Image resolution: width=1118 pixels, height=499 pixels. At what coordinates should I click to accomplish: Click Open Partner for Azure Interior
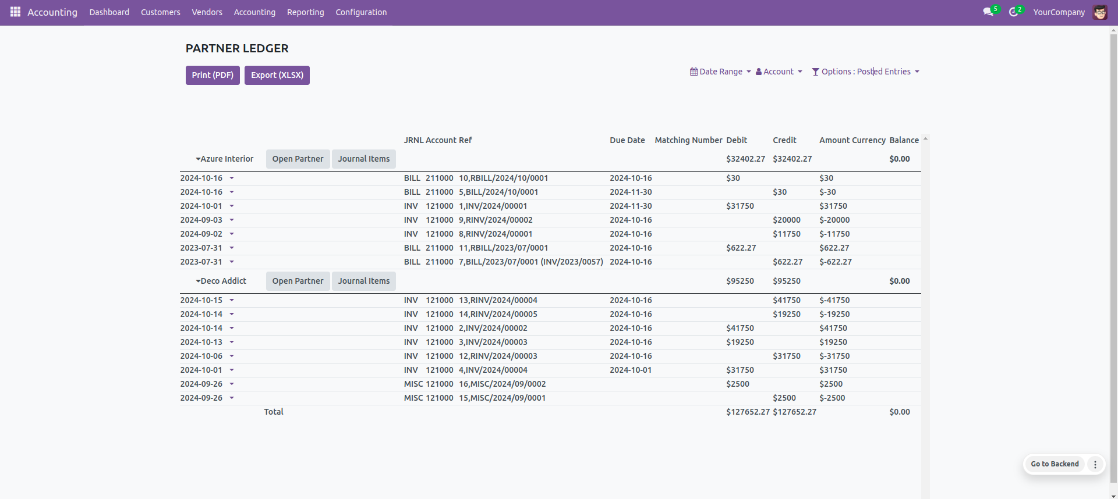(298, 159)
